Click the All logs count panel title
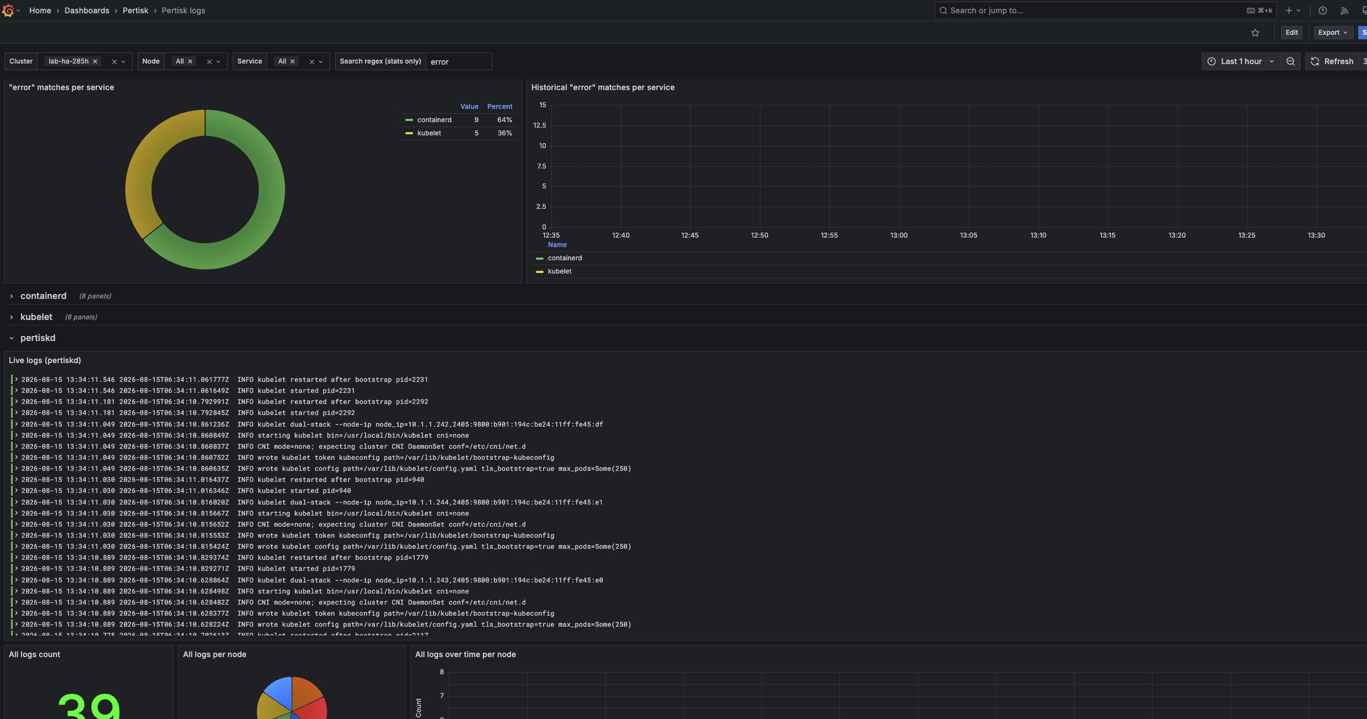1367x719 pixels. 34,654
